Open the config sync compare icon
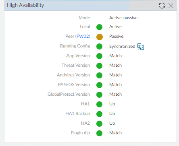 (x=141, y=47)
